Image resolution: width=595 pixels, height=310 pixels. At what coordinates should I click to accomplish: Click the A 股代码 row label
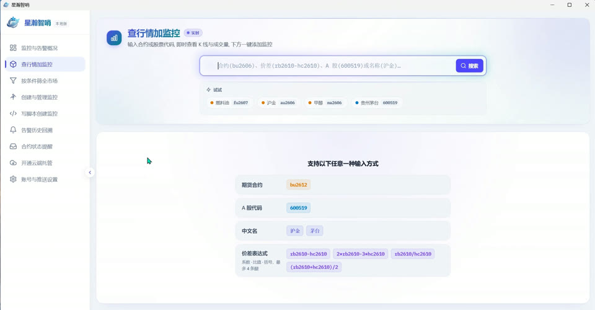pos(252,208)
